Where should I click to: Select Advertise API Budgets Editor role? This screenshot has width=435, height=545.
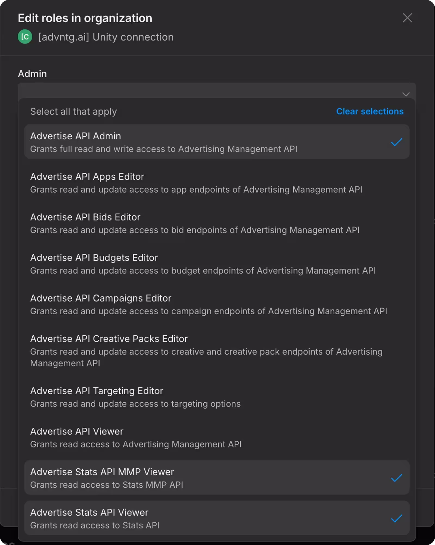coord(217,264)
